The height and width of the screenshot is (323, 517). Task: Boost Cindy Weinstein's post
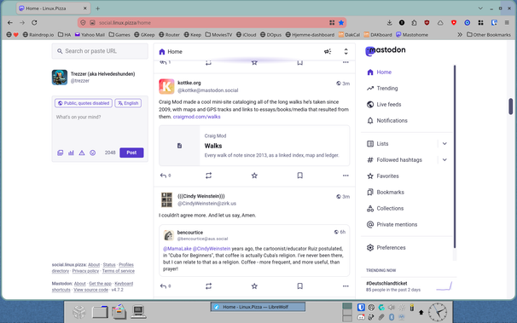(x=208, y=286)
